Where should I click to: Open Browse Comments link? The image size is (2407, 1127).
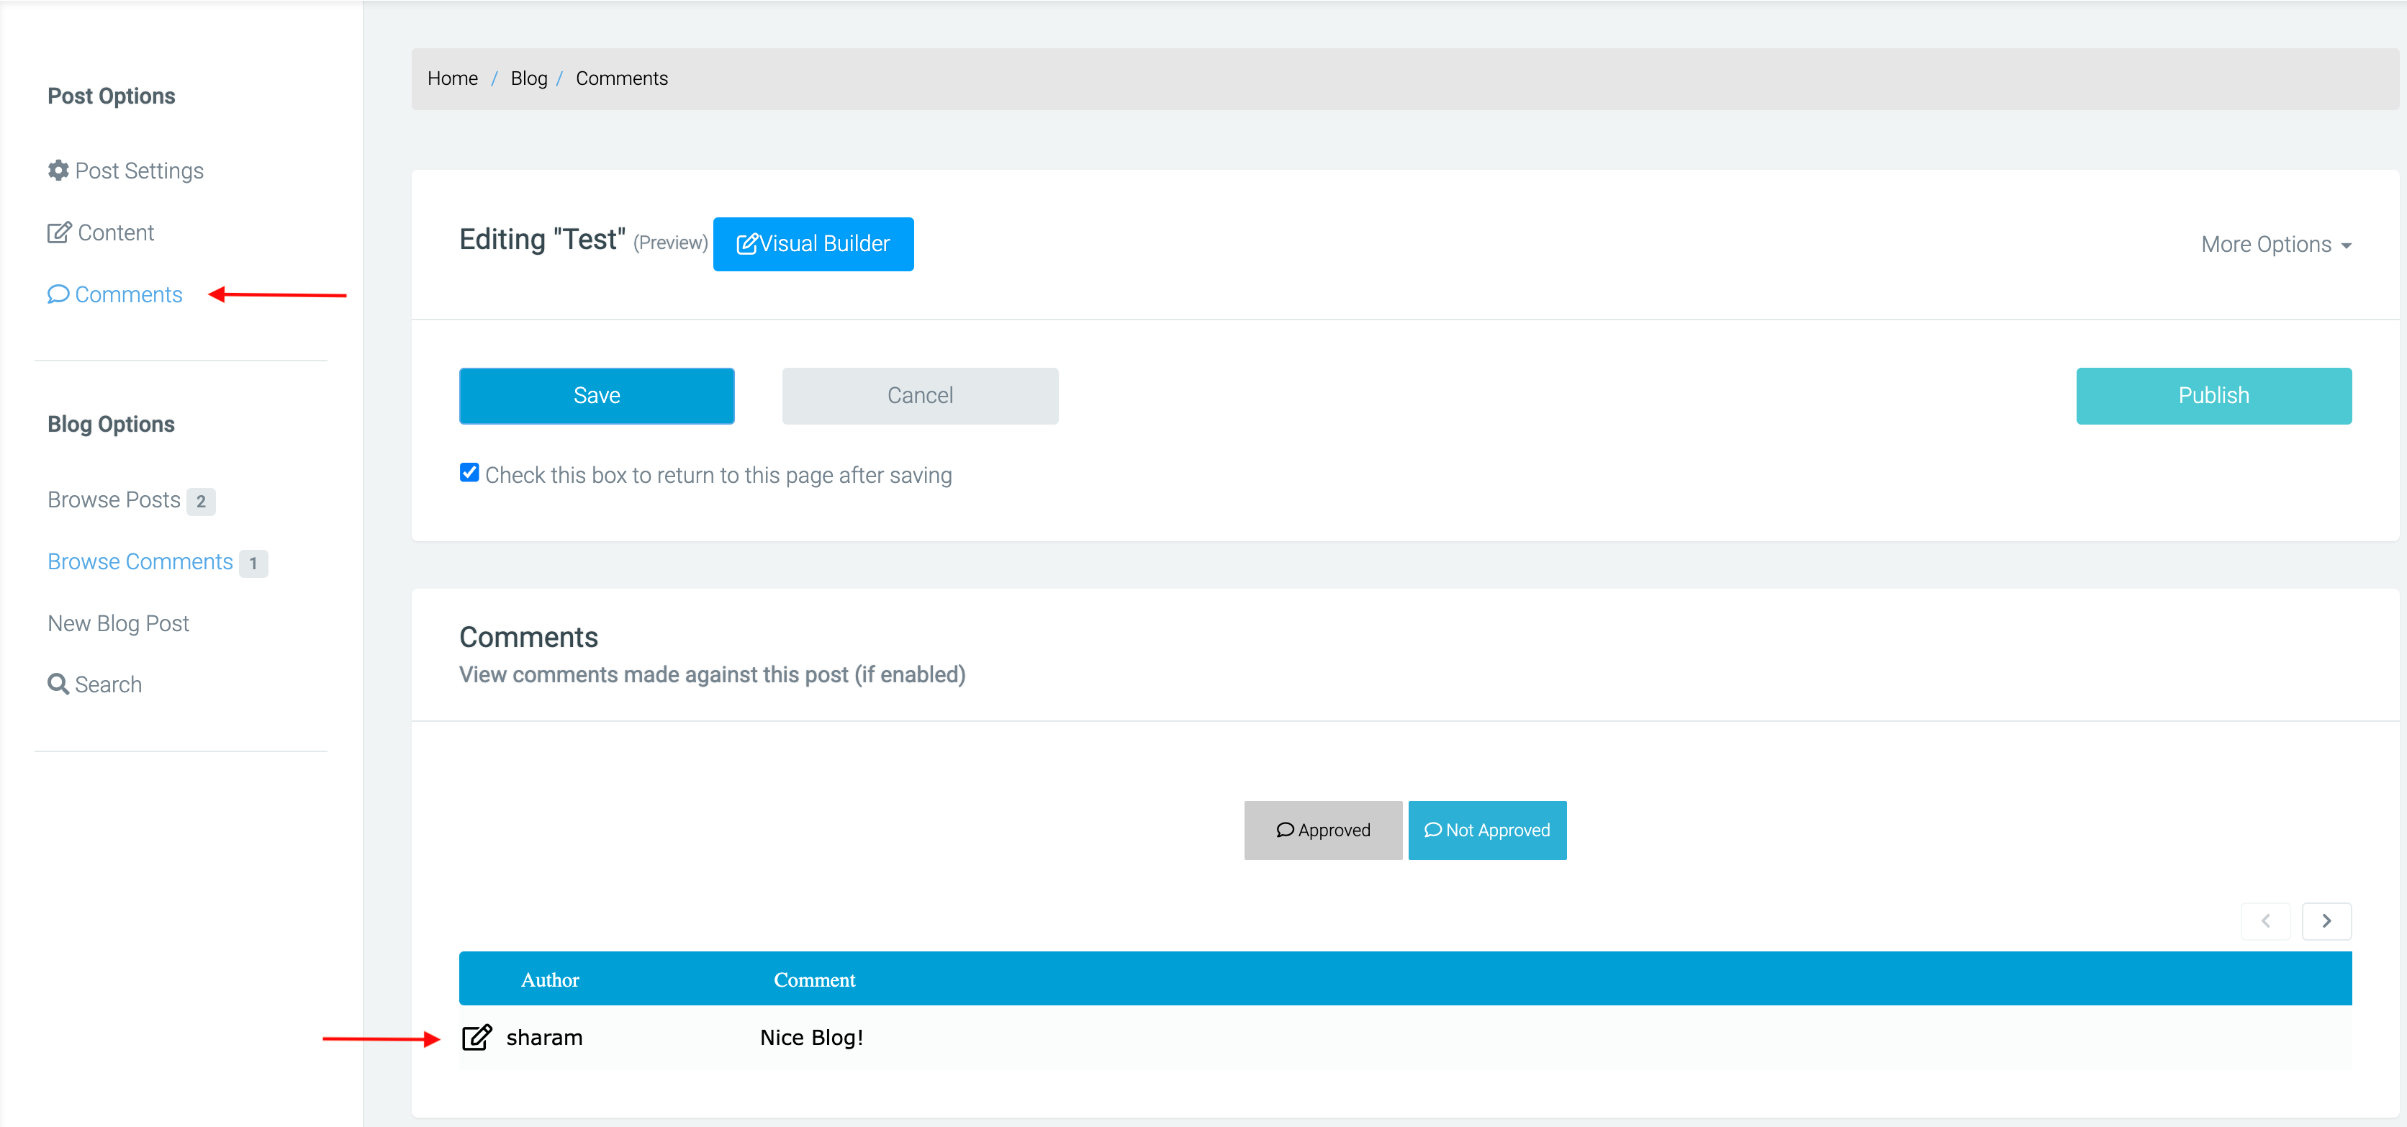click(140, 561)
